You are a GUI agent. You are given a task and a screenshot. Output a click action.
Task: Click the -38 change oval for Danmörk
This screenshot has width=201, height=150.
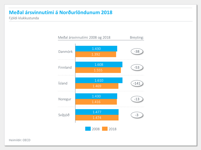click(x=137, y=51)
